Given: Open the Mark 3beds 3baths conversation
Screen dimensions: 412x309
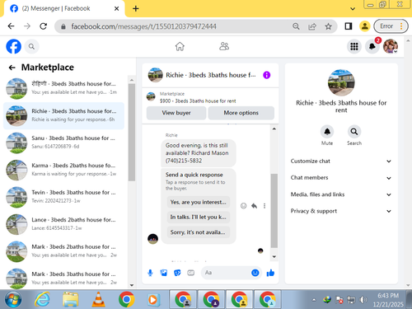Looking at the screenshot, I should pyautogui.click(x=63, y=278).
